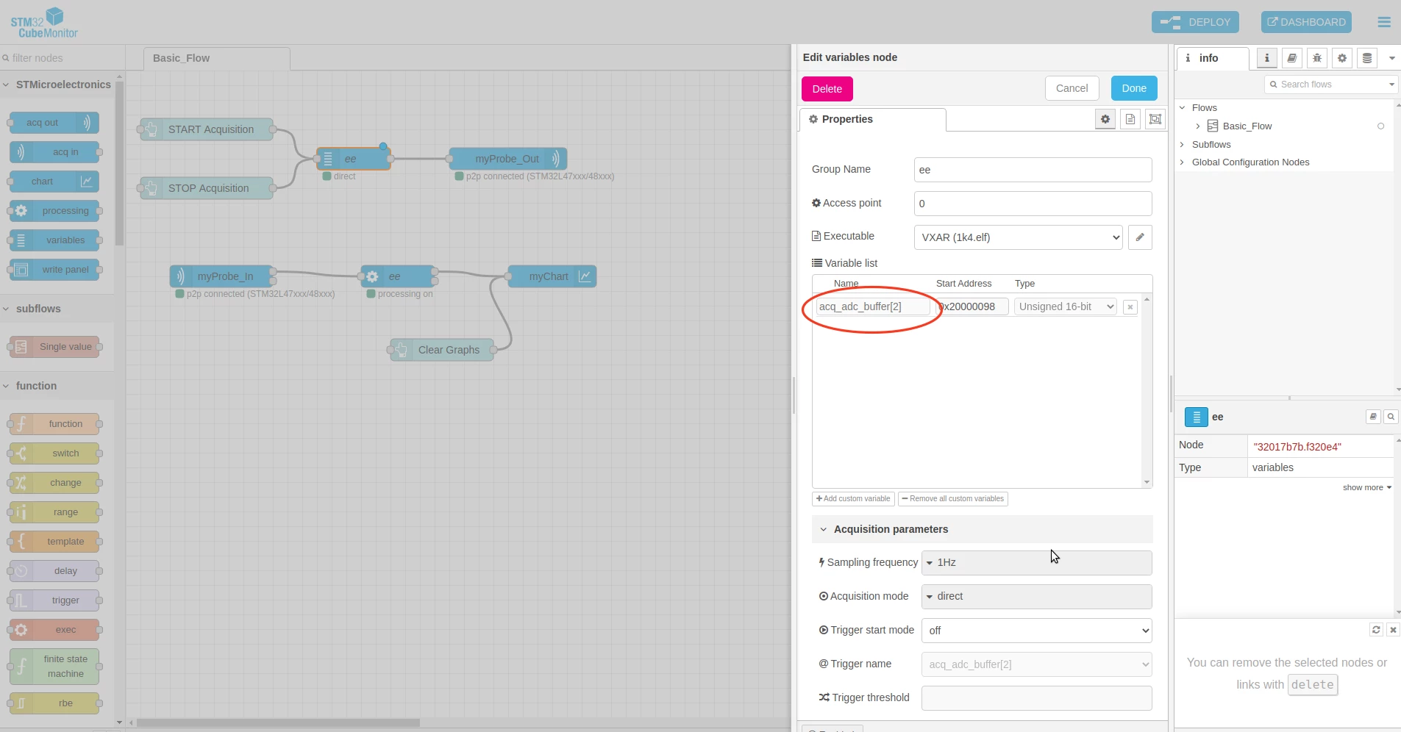Close the tips panel

pos(1393,630)
